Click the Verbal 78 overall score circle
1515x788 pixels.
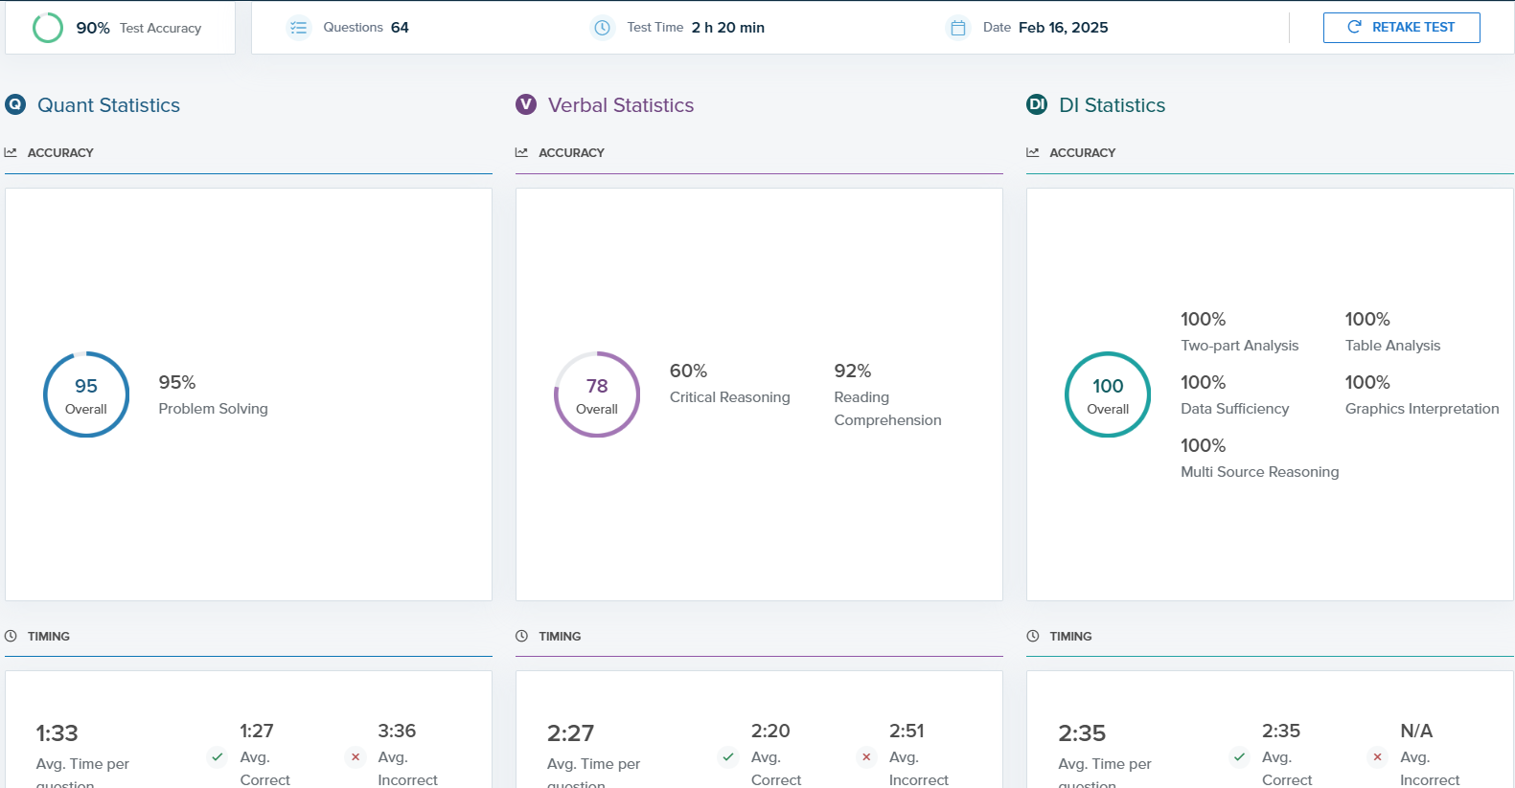pyautogui.click(x=597, y=394)
